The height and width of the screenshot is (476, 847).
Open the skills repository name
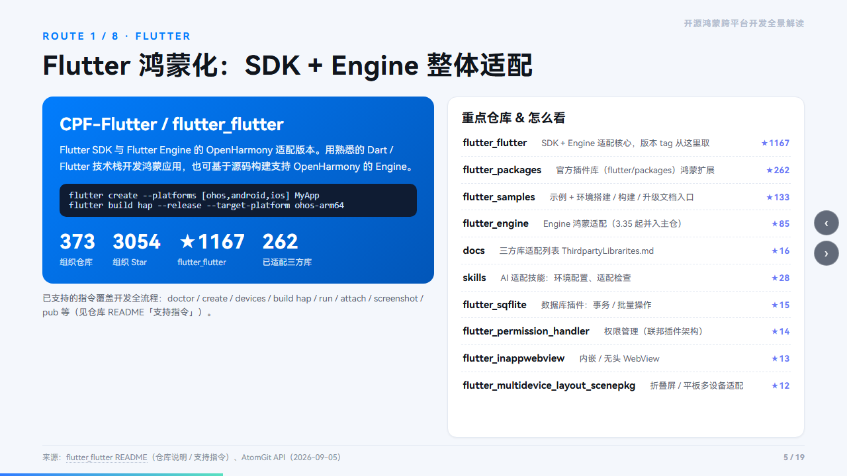pyautogui.click(x=474, y=278)
